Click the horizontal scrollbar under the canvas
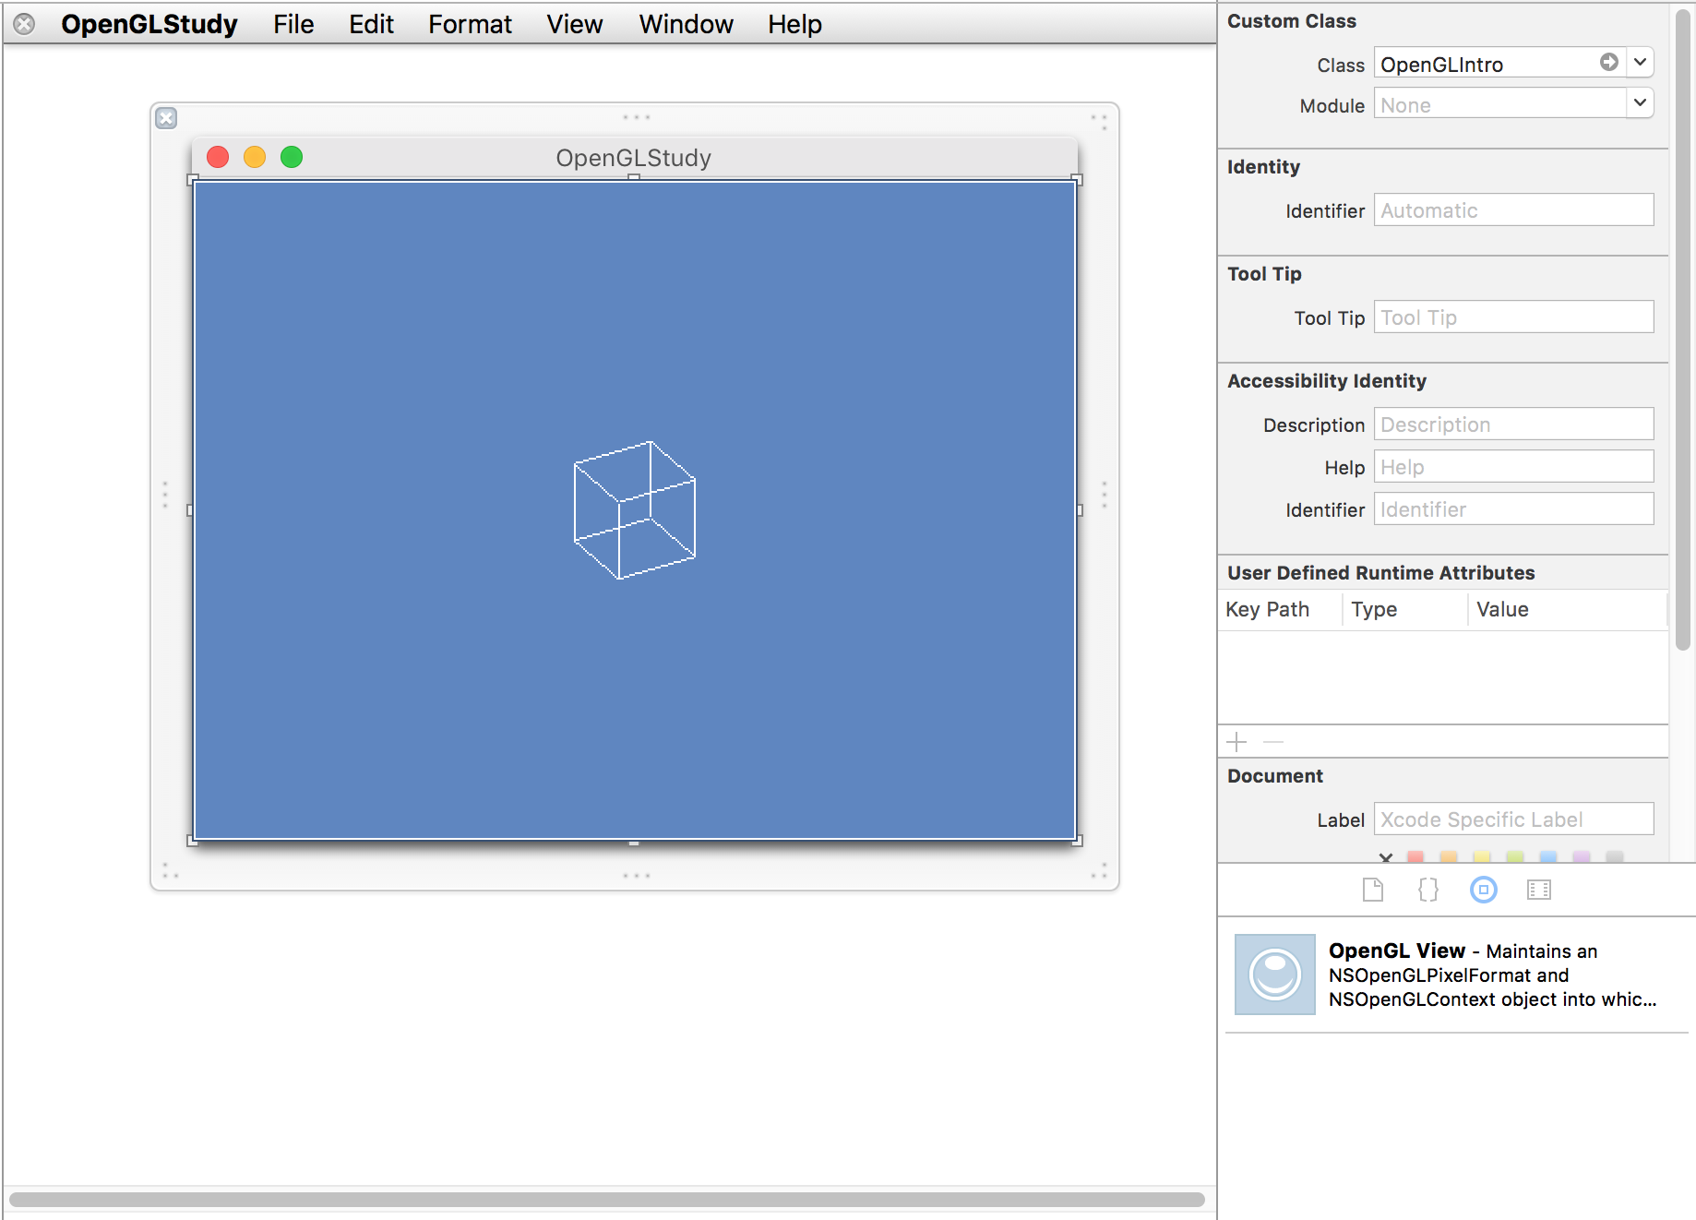 coord(607,1199)
